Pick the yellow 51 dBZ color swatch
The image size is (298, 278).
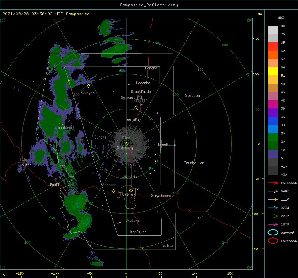pos(273,71)
